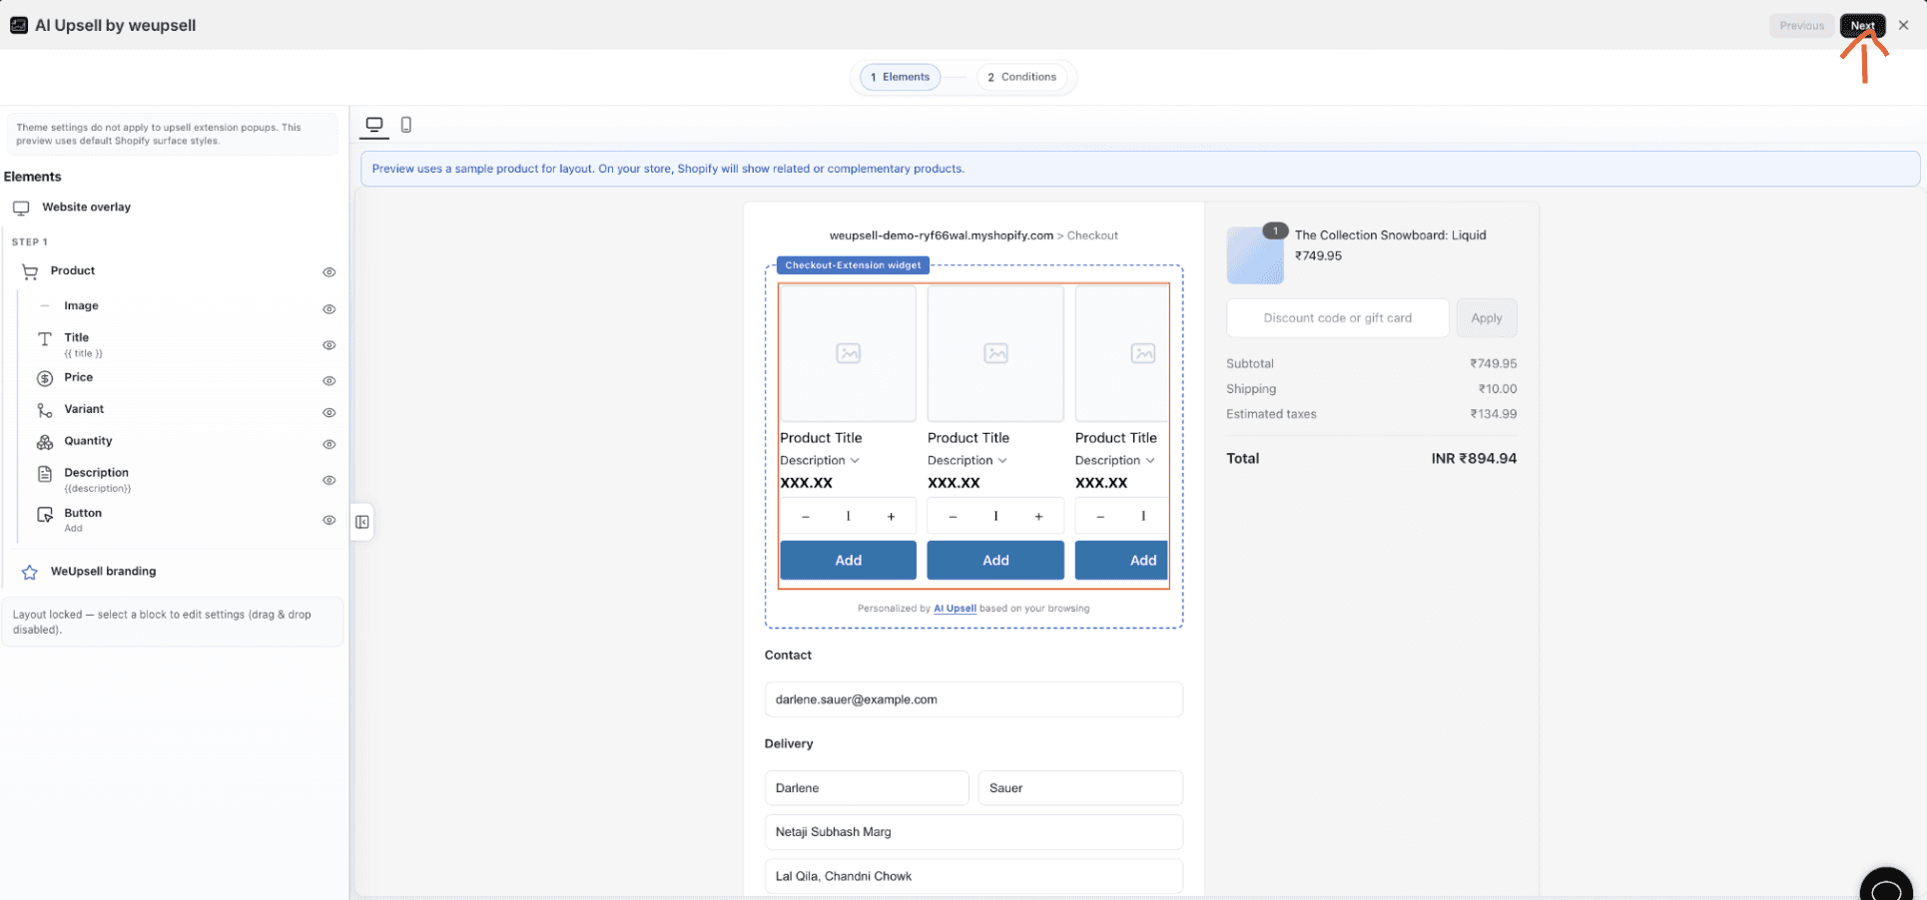The height and width of the screenshot is (900, 1927).
Task: Click the Price dollar icon
Action: click(45, 378)
